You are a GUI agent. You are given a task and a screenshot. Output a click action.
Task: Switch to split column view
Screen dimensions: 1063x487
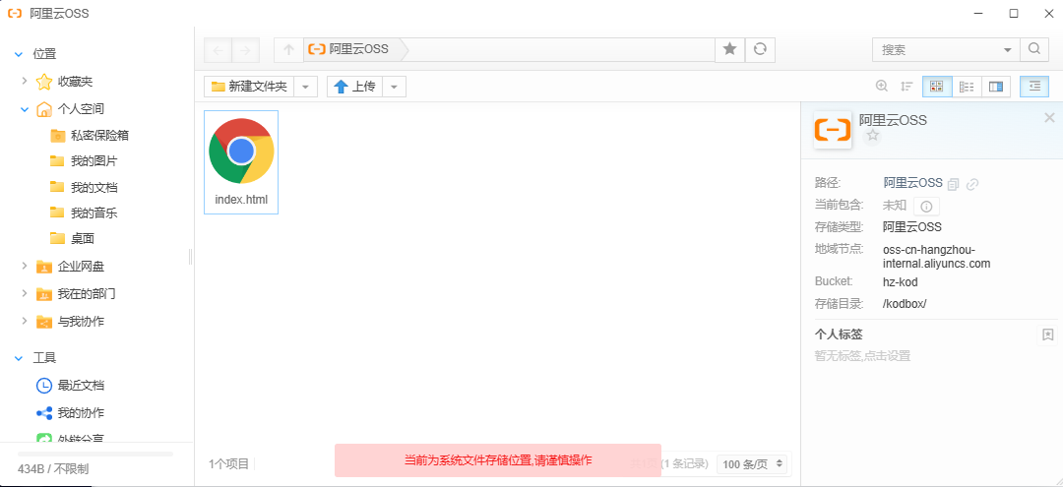pos(996,87)
